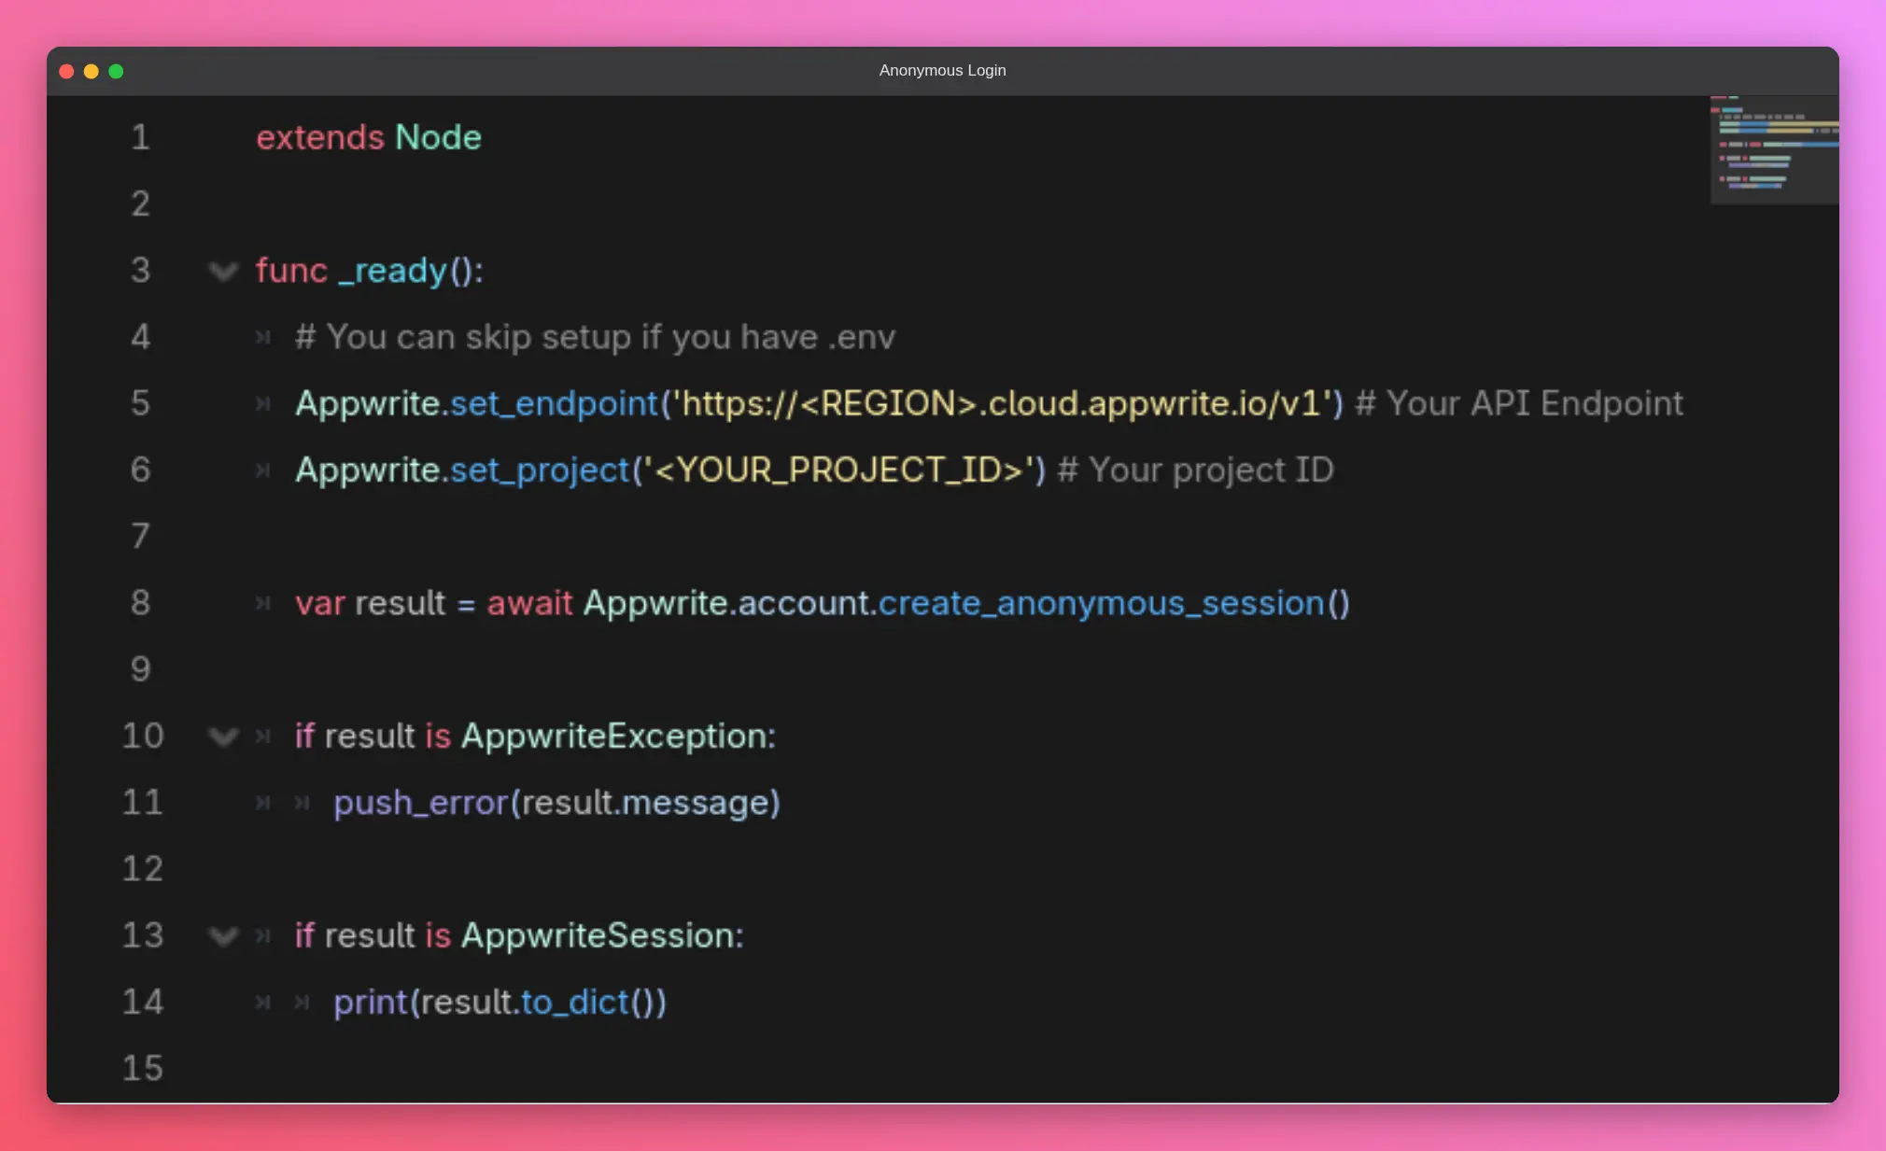Viewport: 1886px width, 1151px height.
Task: Maximize window with green button
Action: [116, 71]
